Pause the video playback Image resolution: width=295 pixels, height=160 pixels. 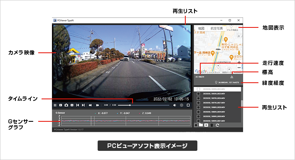tap(55, 105)
